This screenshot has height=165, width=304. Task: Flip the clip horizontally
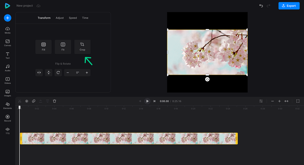pos(39,72)
